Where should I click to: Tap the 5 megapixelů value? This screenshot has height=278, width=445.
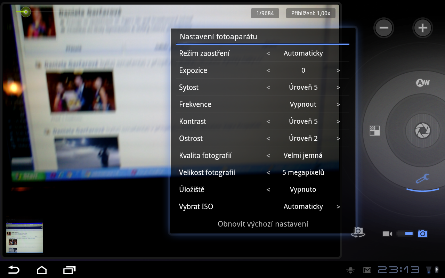pos(303,173)
